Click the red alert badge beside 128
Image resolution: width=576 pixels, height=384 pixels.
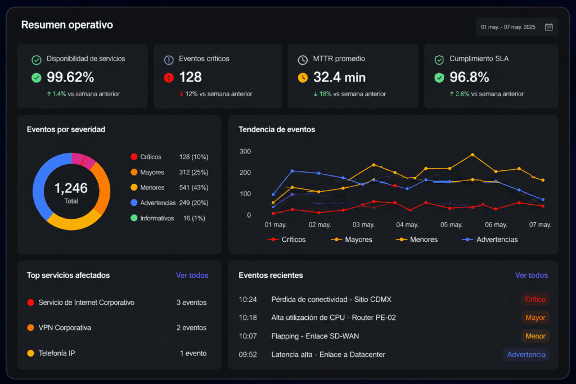[169, 78]
